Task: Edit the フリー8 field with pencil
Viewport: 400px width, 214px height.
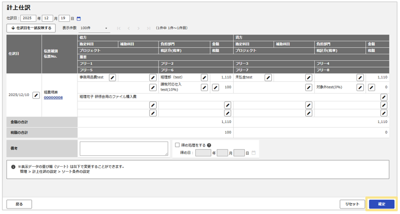Action: click(383, 113)
